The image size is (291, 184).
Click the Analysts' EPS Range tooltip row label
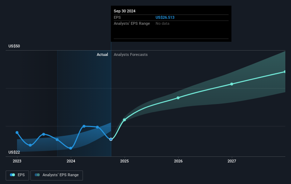[x=132, y=24]
